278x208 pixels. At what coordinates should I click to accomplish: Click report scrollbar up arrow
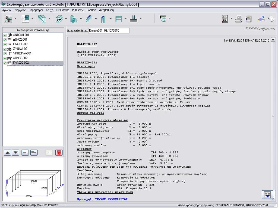[273, 40]
